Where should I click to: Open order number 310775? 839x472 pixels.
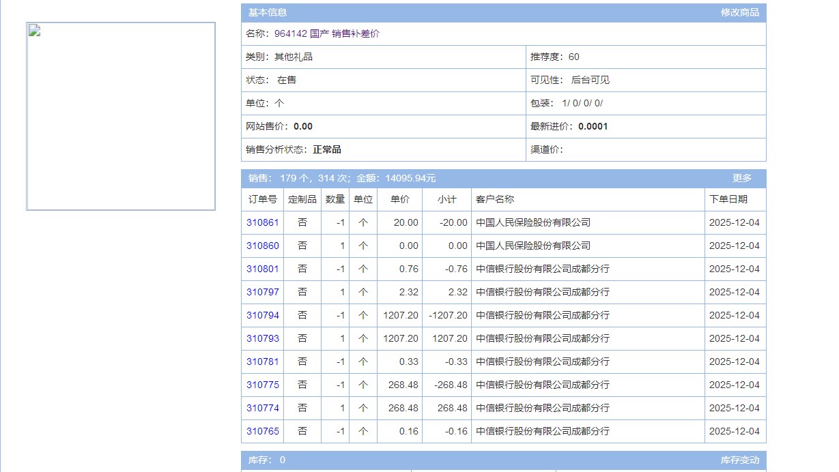262,385
